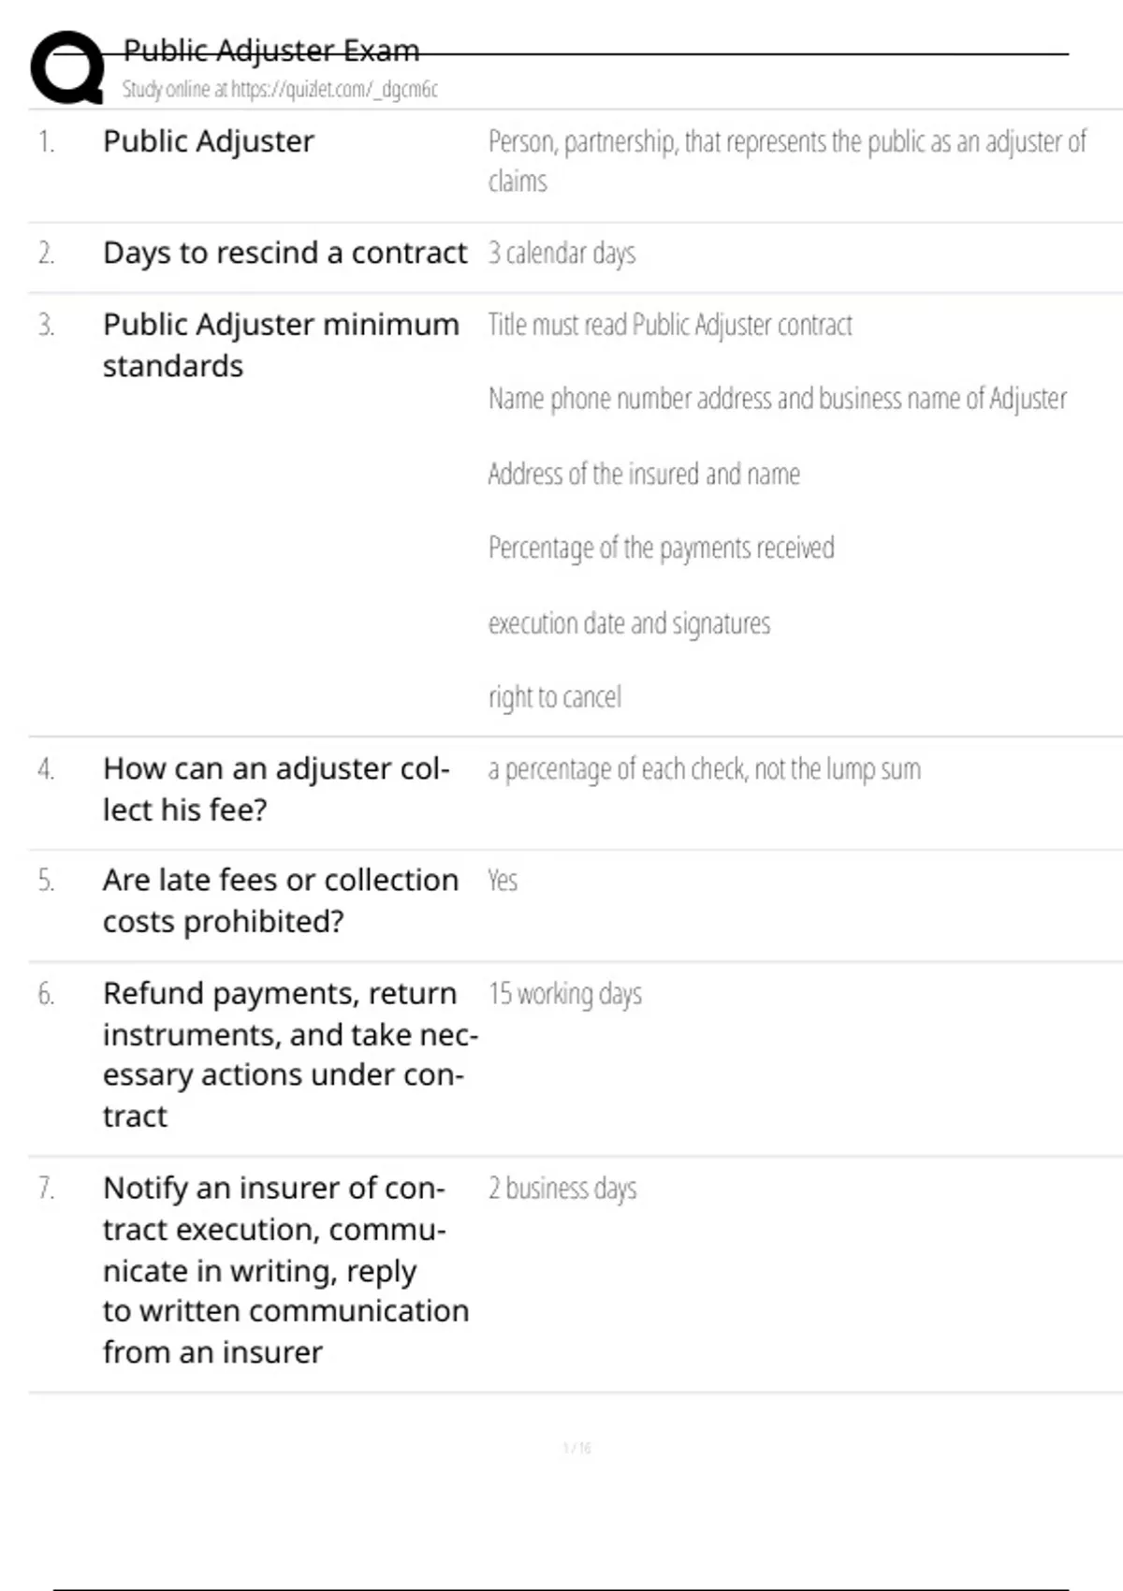
Task: Select the '3 calendar days' definition
Action: tap(561, 254)
